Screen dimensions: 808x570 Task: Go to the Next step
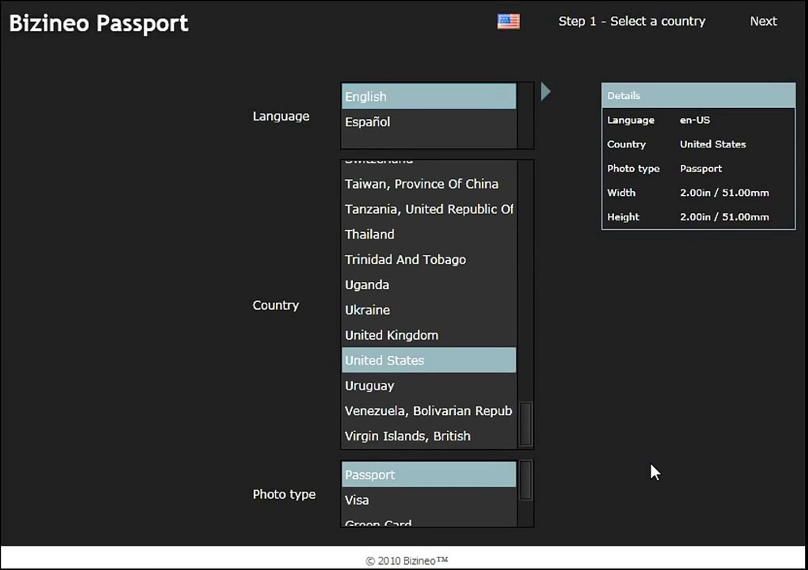point(763,21)
